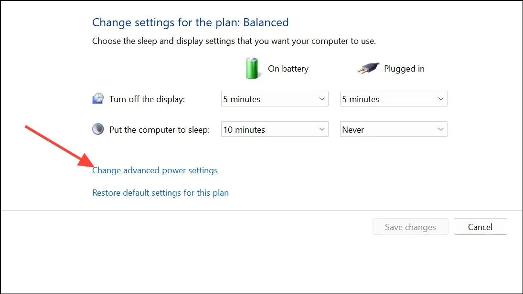Click the sleep moon icon

[98, 129]
